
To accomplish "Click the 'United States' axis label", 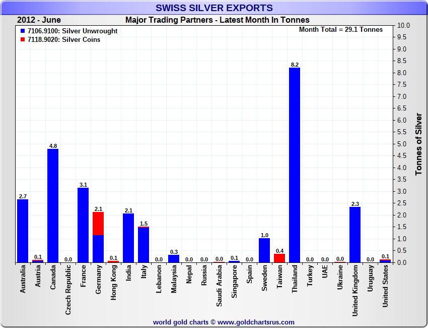I will pyautogui.click(x=385, y=286).
